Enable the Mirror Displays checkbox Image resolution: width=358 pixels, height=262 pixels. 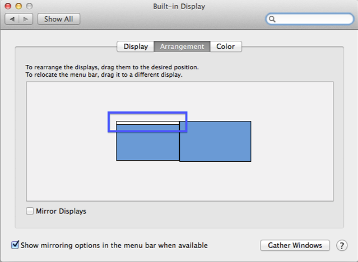pyautogui.click(x=30, y=211)
